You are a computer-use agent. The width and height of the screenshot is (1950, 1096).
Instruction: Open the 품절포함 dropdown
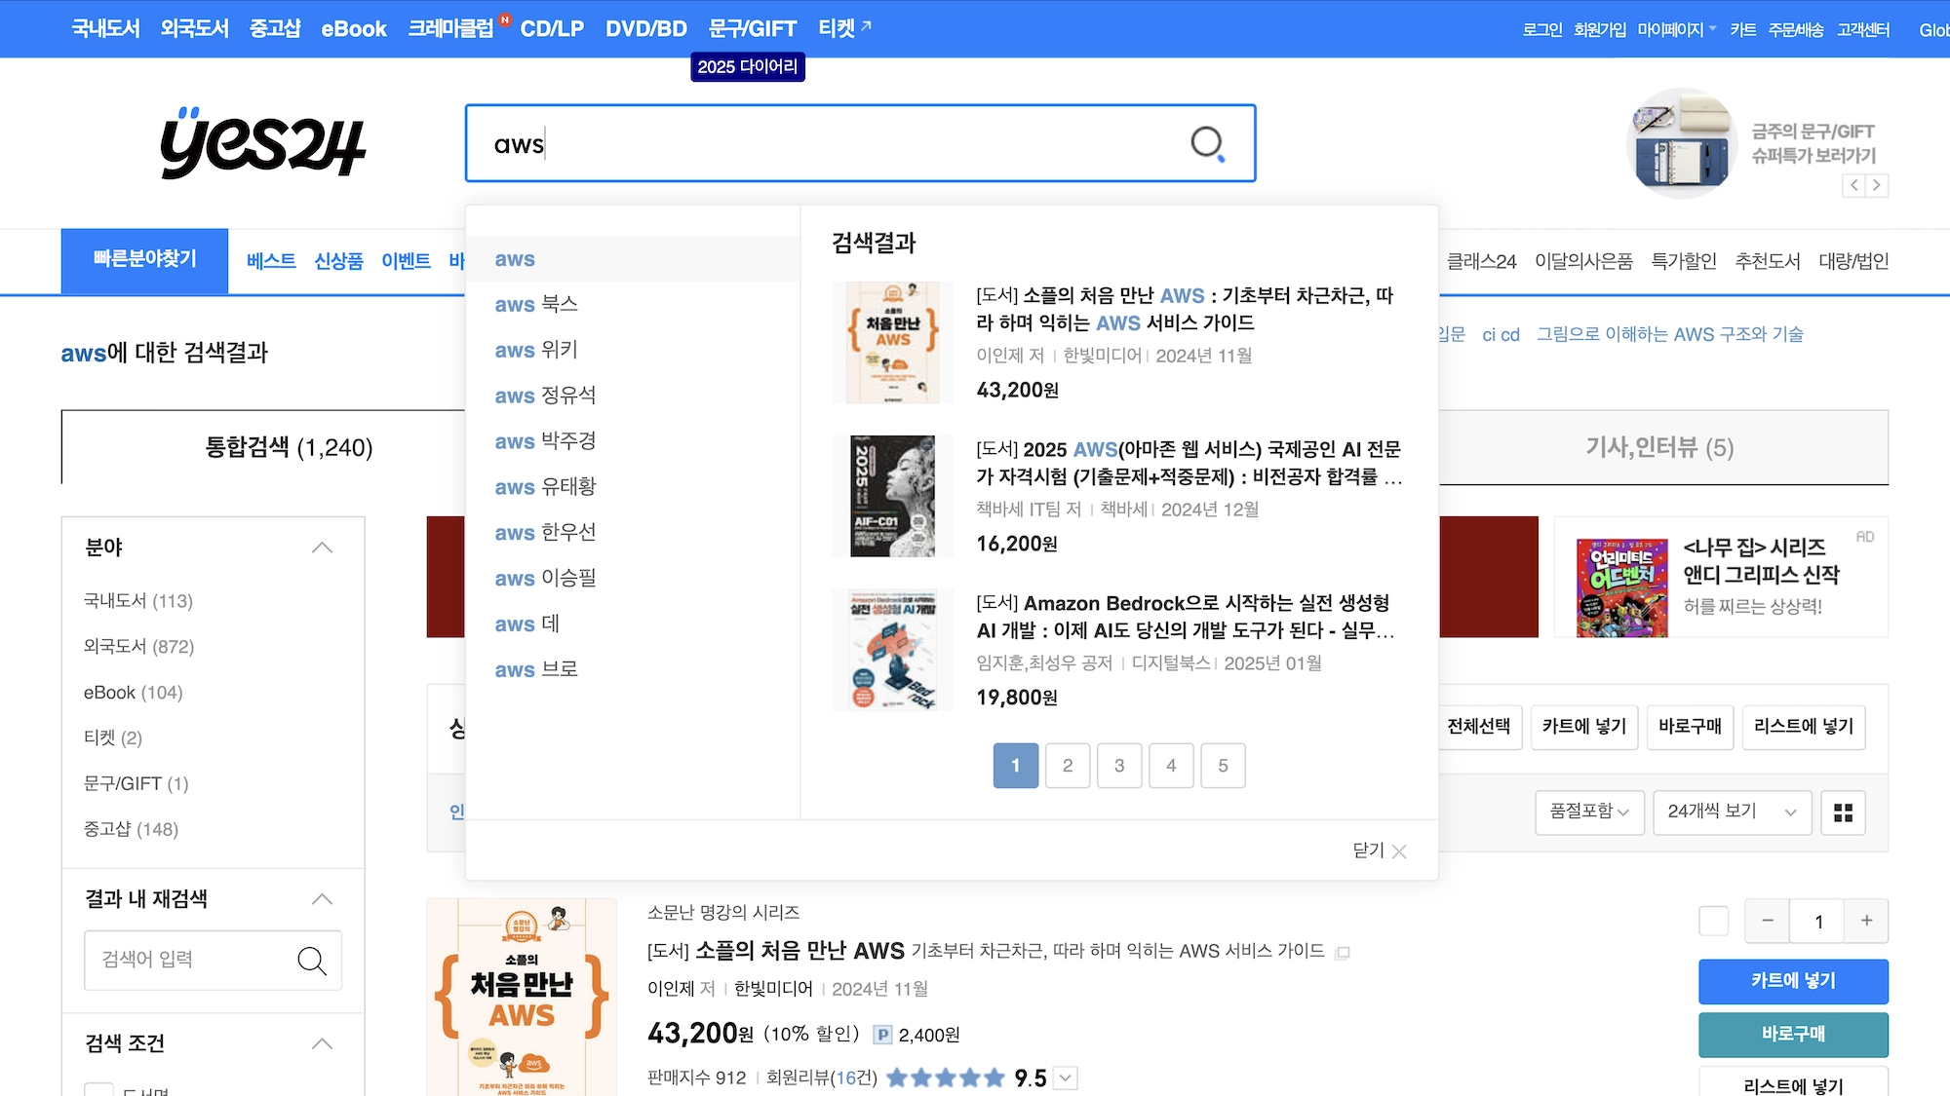point(1589,812)
